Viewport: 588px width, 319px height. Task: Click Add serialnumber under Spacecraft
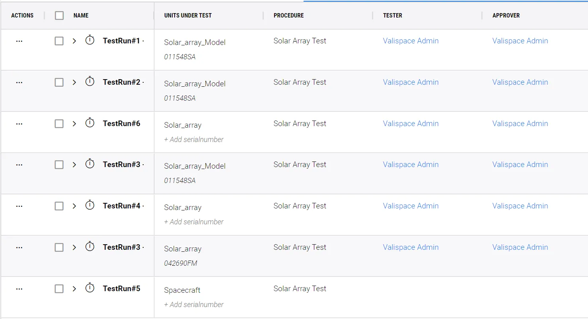coord(194,305)
